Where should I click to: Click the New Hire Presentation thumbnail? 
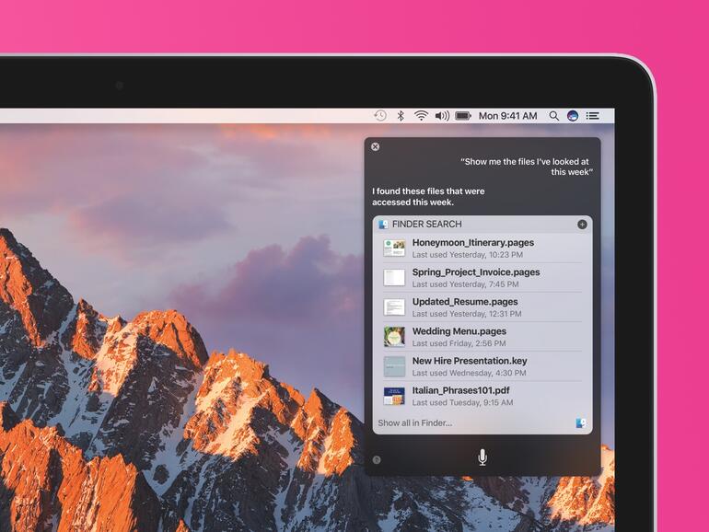[x=394, y=366]
